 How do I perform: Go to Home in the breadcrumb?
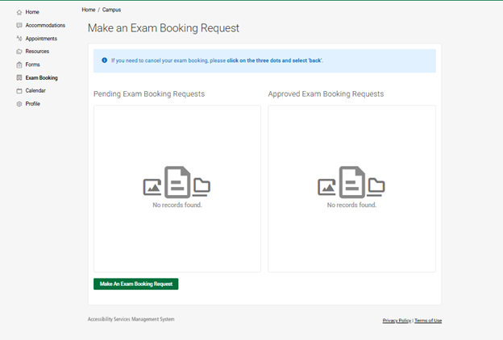89,10
